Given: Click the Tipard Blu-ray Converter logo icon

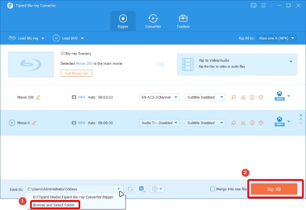Looking at the screenshot, I should click(x=10, y=5).
